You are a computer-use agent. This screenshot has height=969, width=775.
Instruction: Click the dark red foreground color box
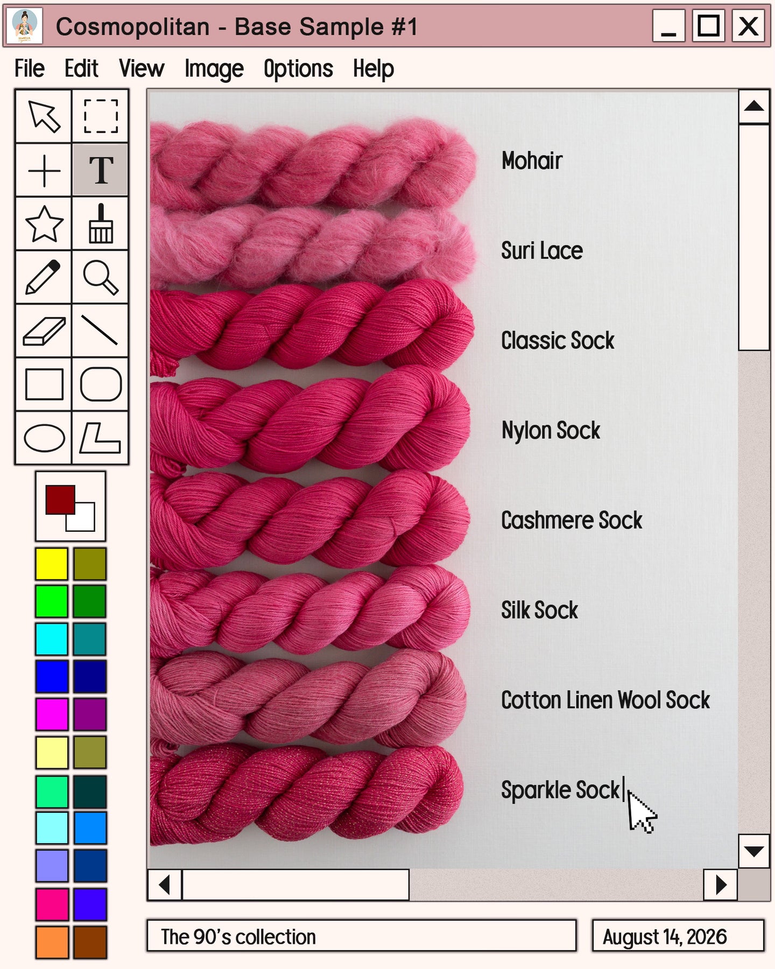tap(60, 500)
